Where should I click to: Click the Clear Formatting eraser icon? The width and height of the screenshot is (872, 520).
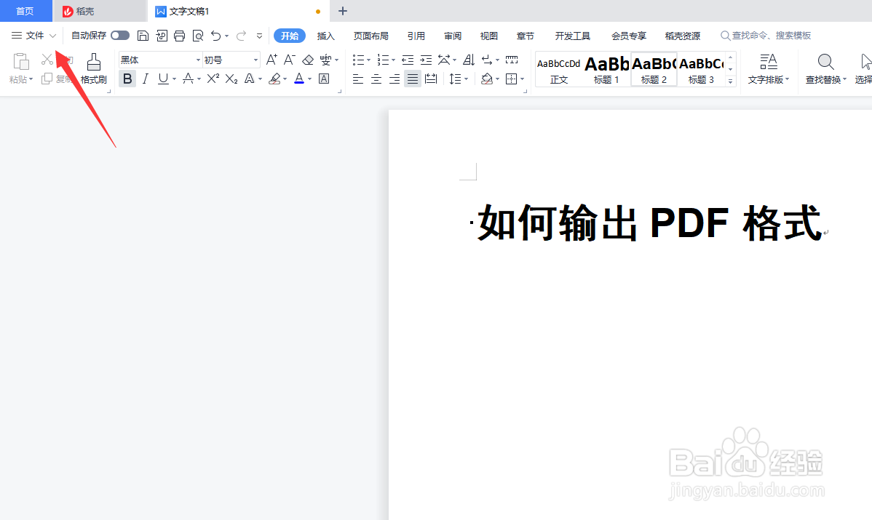coord(307,60)
